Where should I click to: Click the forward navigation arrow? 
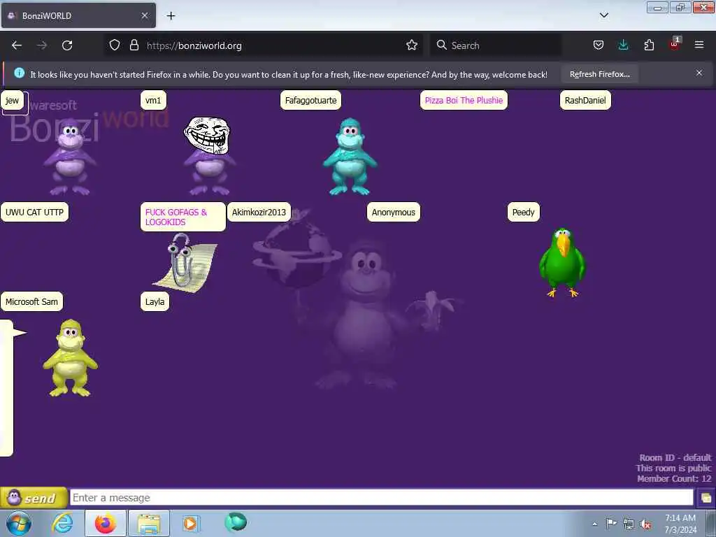point(42,45)
